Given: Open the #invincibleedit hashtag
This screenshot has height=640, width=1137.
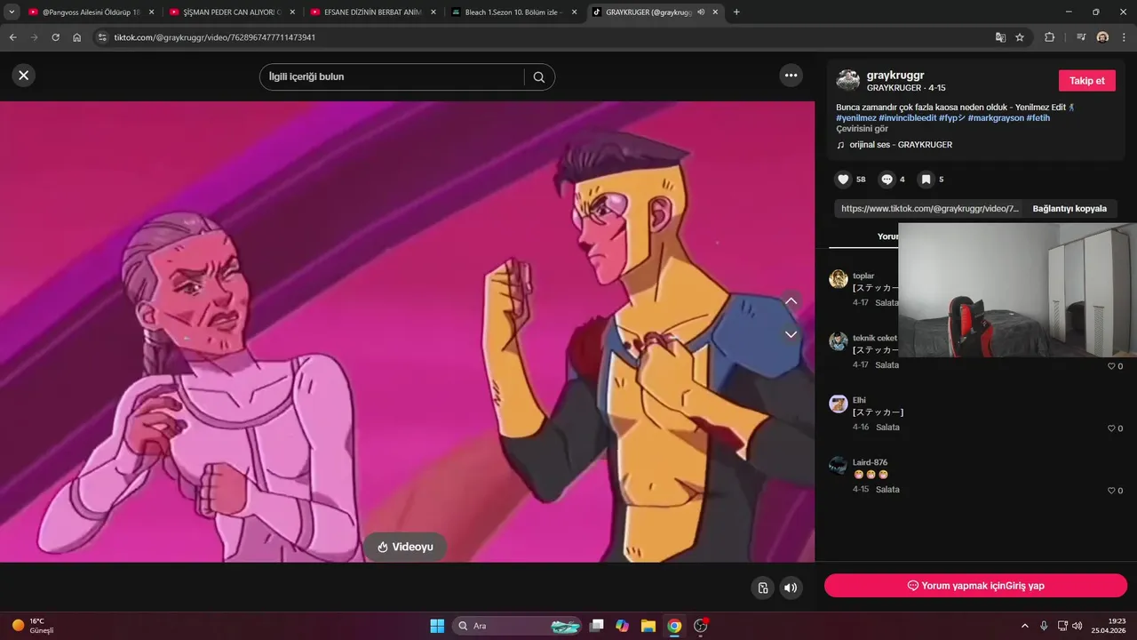Looking at the screenshot, I should [908, 118].
